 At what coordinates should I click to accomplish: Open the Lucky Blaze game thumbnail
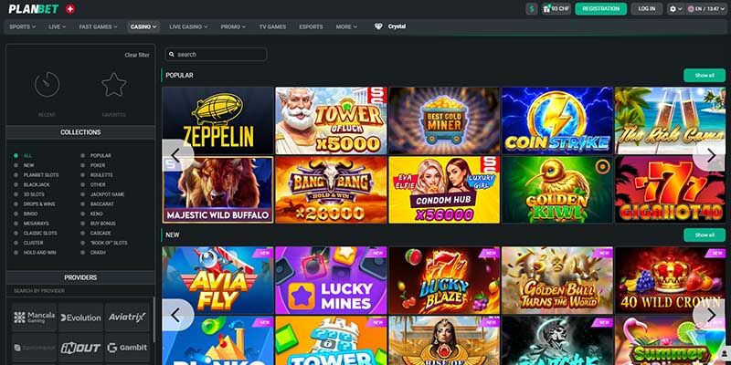(444, 280)
